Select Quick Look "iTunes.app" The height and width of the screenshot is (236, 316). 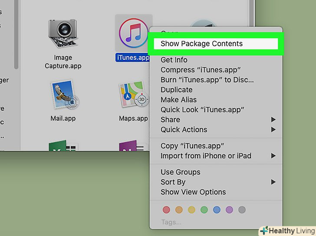click(216, 110)
